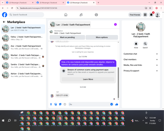
Task: Open Task View on the taskbar
Action: [15, 121]
